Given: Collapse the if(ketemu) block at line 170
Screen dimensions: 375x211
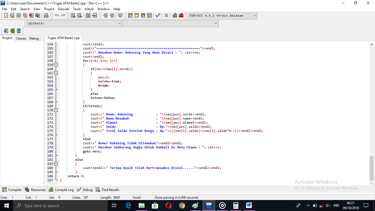Looking at the screenshot, I should tap(56, 110).
